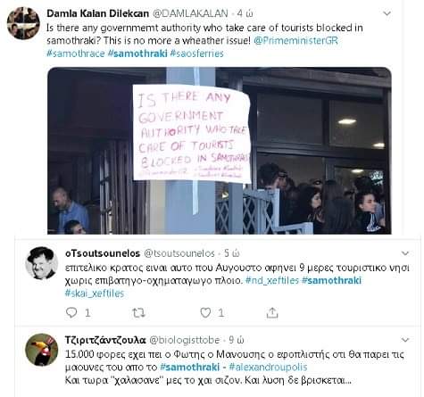424x397 pixels.
Task: Open Τζιριτζάντζουλα toucan avatar
Action: click(x=41, y=350)
